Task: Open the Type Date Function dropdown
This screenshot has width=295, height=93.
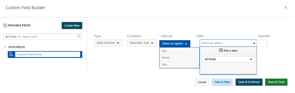Action: (x=108, y=43)
